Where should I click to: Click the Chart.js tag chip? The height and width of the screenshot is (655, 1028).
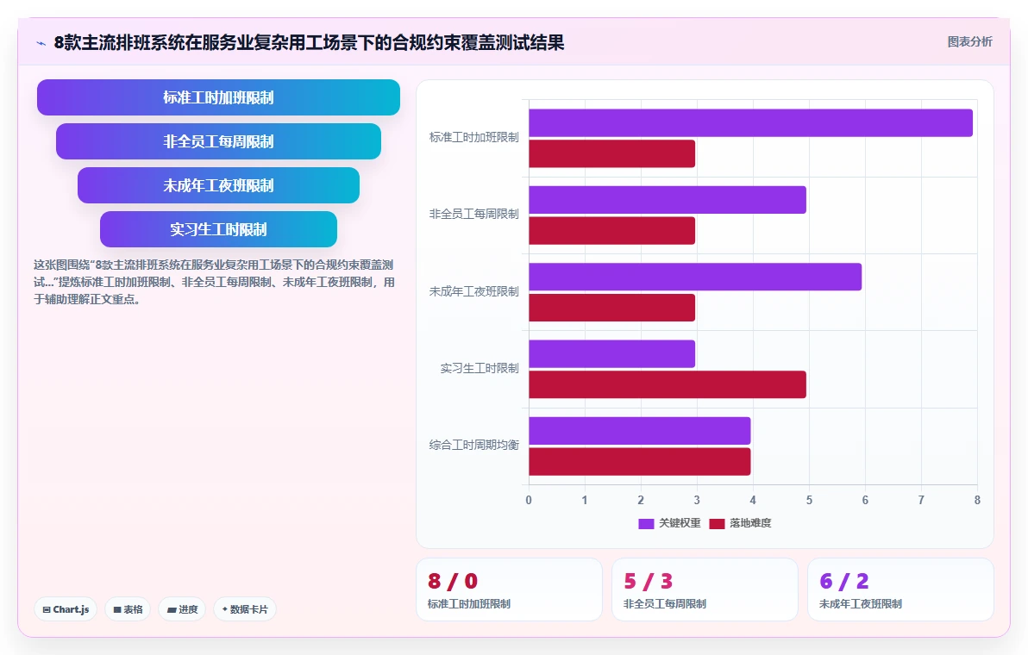click(66, 609)
